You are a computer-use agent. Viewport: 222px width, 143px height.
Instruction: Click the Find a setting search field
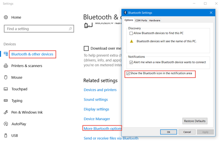pyautogui.click(x=39, y=29)
